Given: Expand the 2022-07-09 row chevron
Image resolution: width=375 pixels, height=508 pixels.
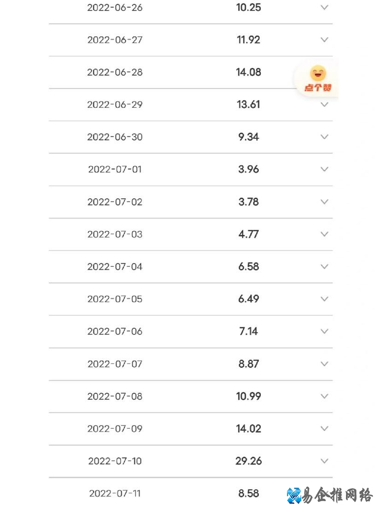Looking at the screenshot, I should point(324,429).
